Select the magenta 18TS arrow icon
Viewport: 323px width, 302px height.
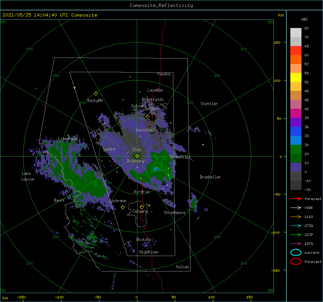[x=296, y=244]
